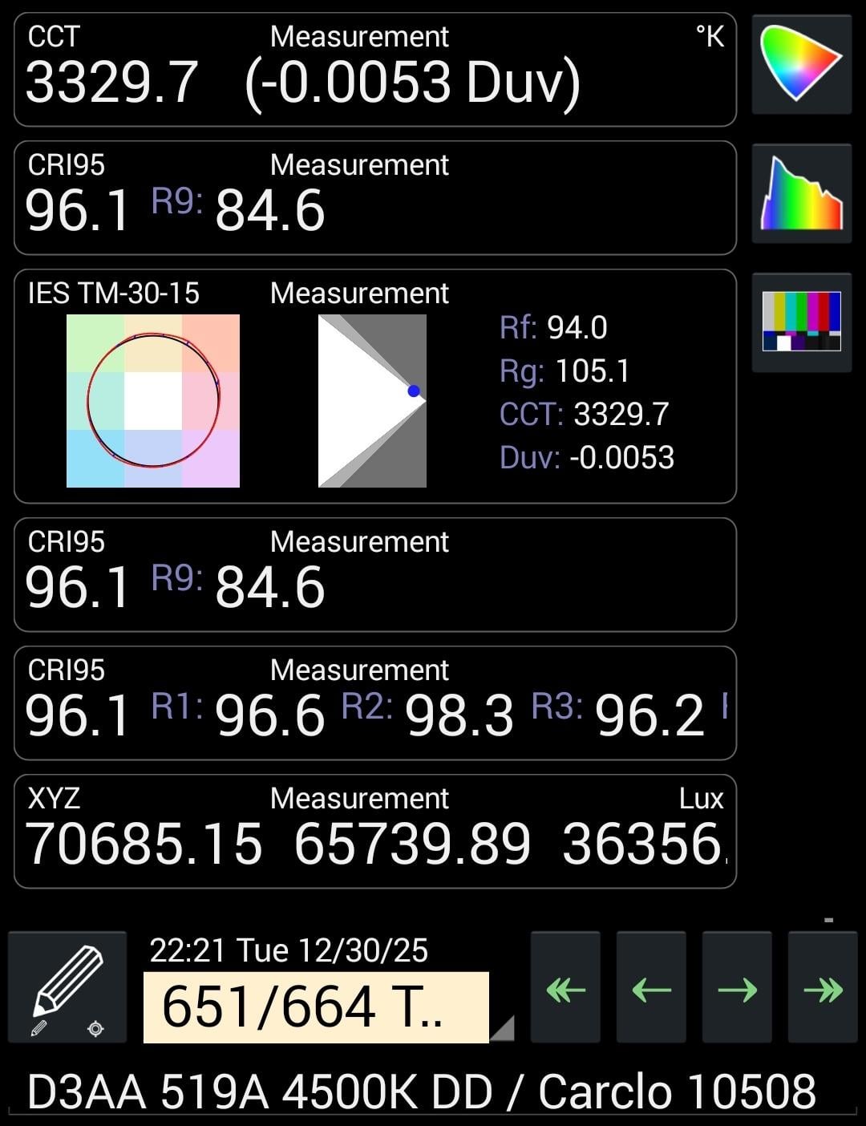
Task: Click the first CRI95 R9 84.6 panel
Action: pos(374,198)
